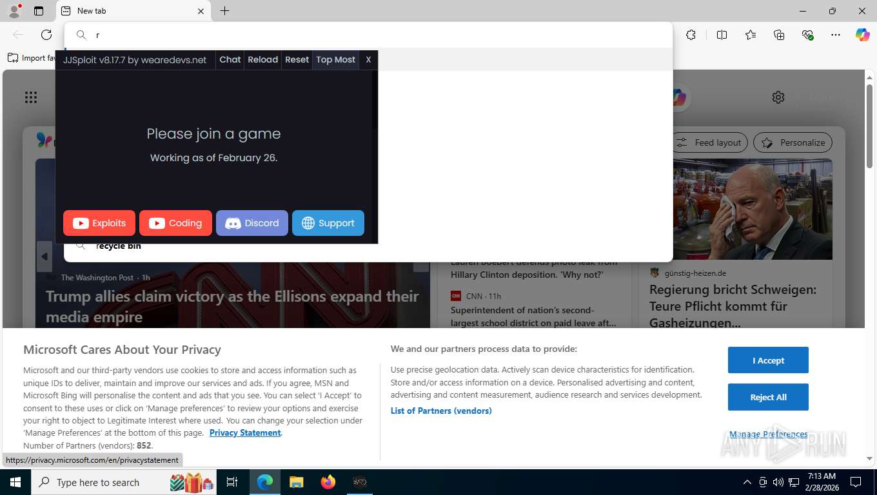Click günstig-heizen.de source label
The width and height of the screenshot is (877, 495).
pos(695,273)
